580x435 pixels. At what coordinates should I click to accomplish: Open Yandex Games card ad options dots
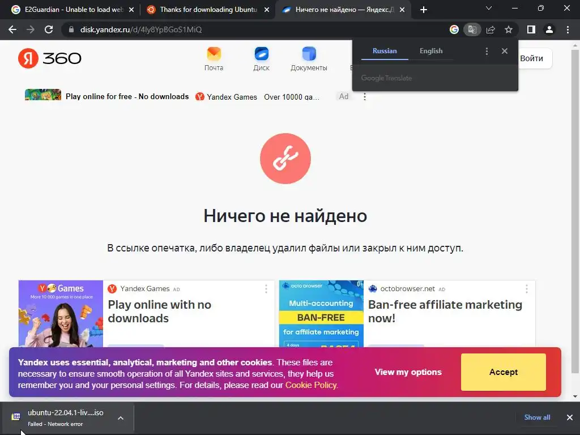266,289
